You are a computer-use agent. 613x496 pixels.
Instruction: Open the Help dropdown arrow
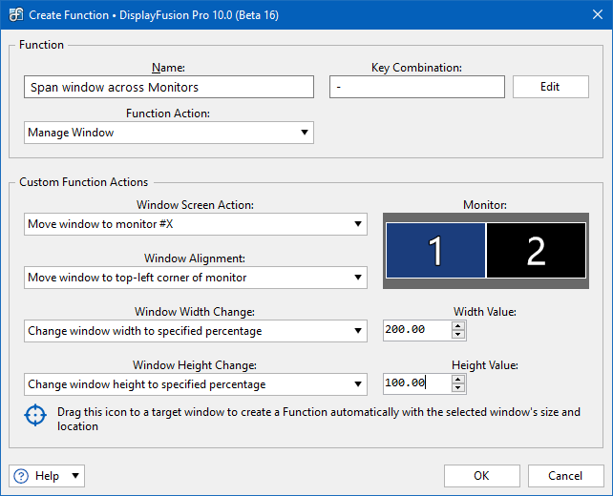point(75,476)
